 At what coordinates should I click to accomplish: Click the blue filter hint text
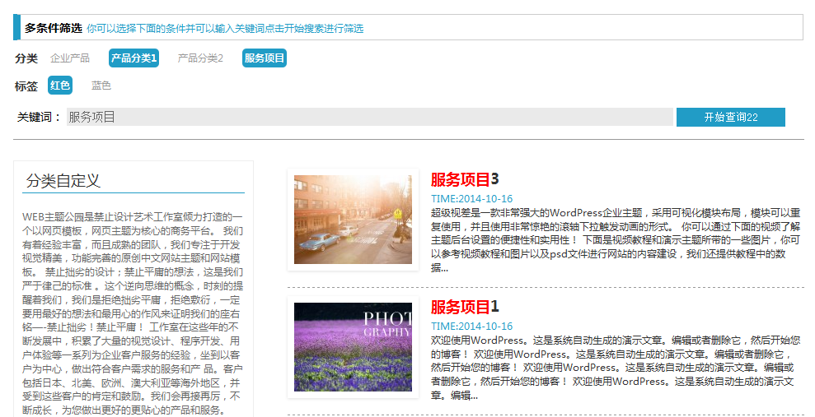225,29
